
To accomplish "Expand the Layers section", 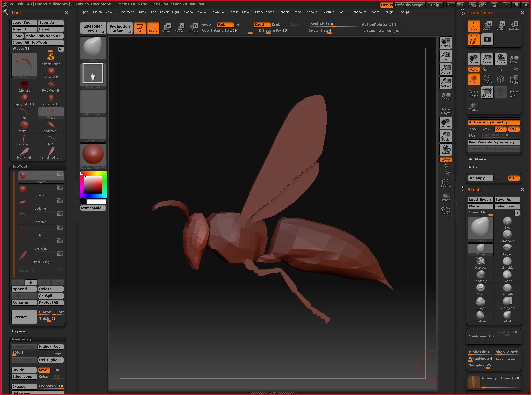I will tap(19, 331).
